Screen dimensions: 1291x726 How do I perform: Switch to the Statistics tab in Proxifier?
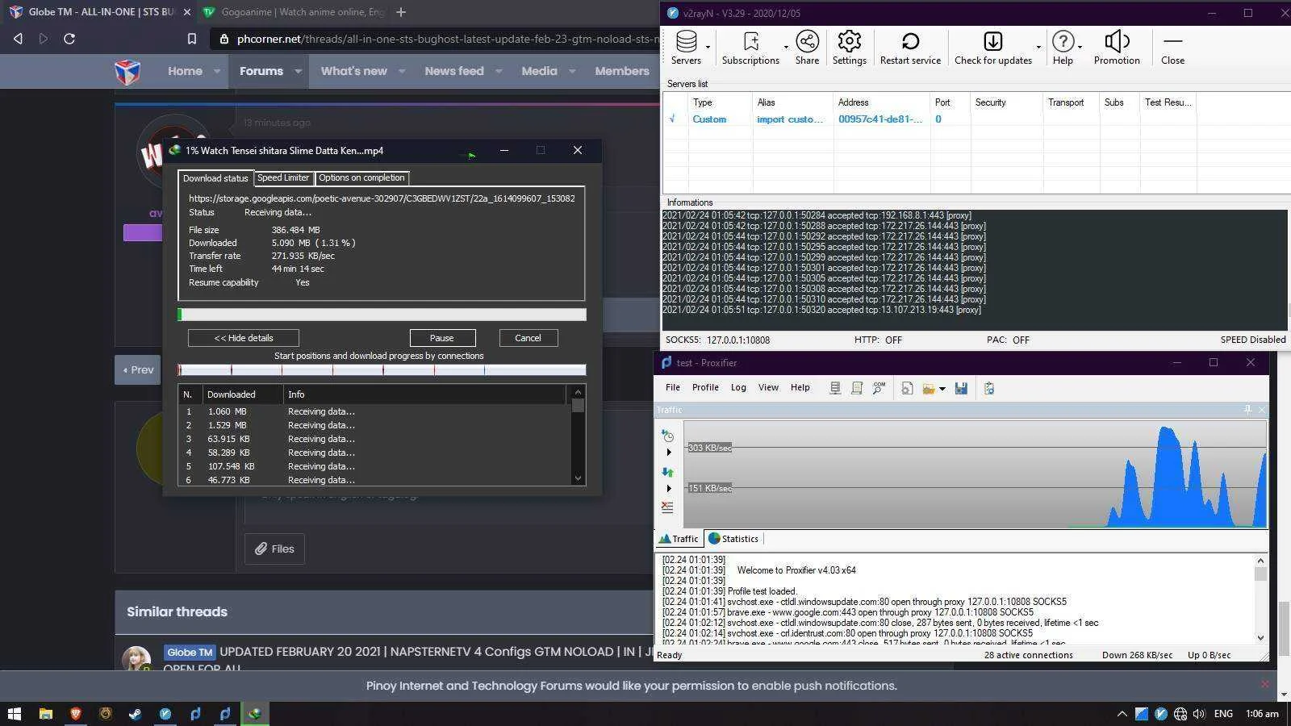733,539
